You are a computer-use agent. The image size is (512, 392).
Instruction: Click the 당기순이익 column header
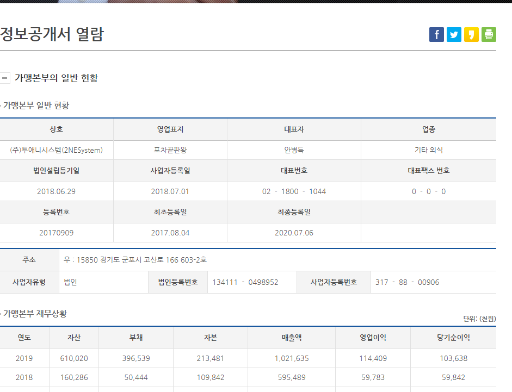coord(454,338)
